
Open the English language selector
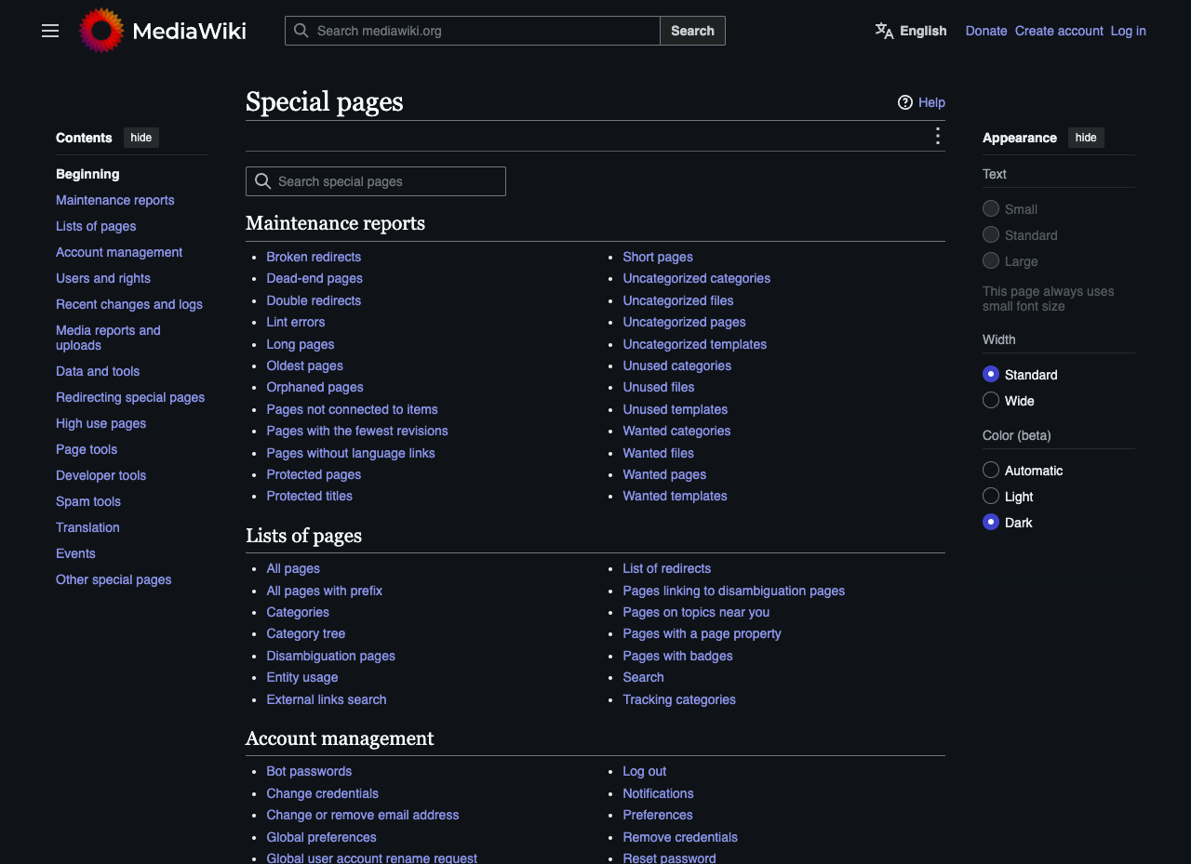click(x=911, y=31)
